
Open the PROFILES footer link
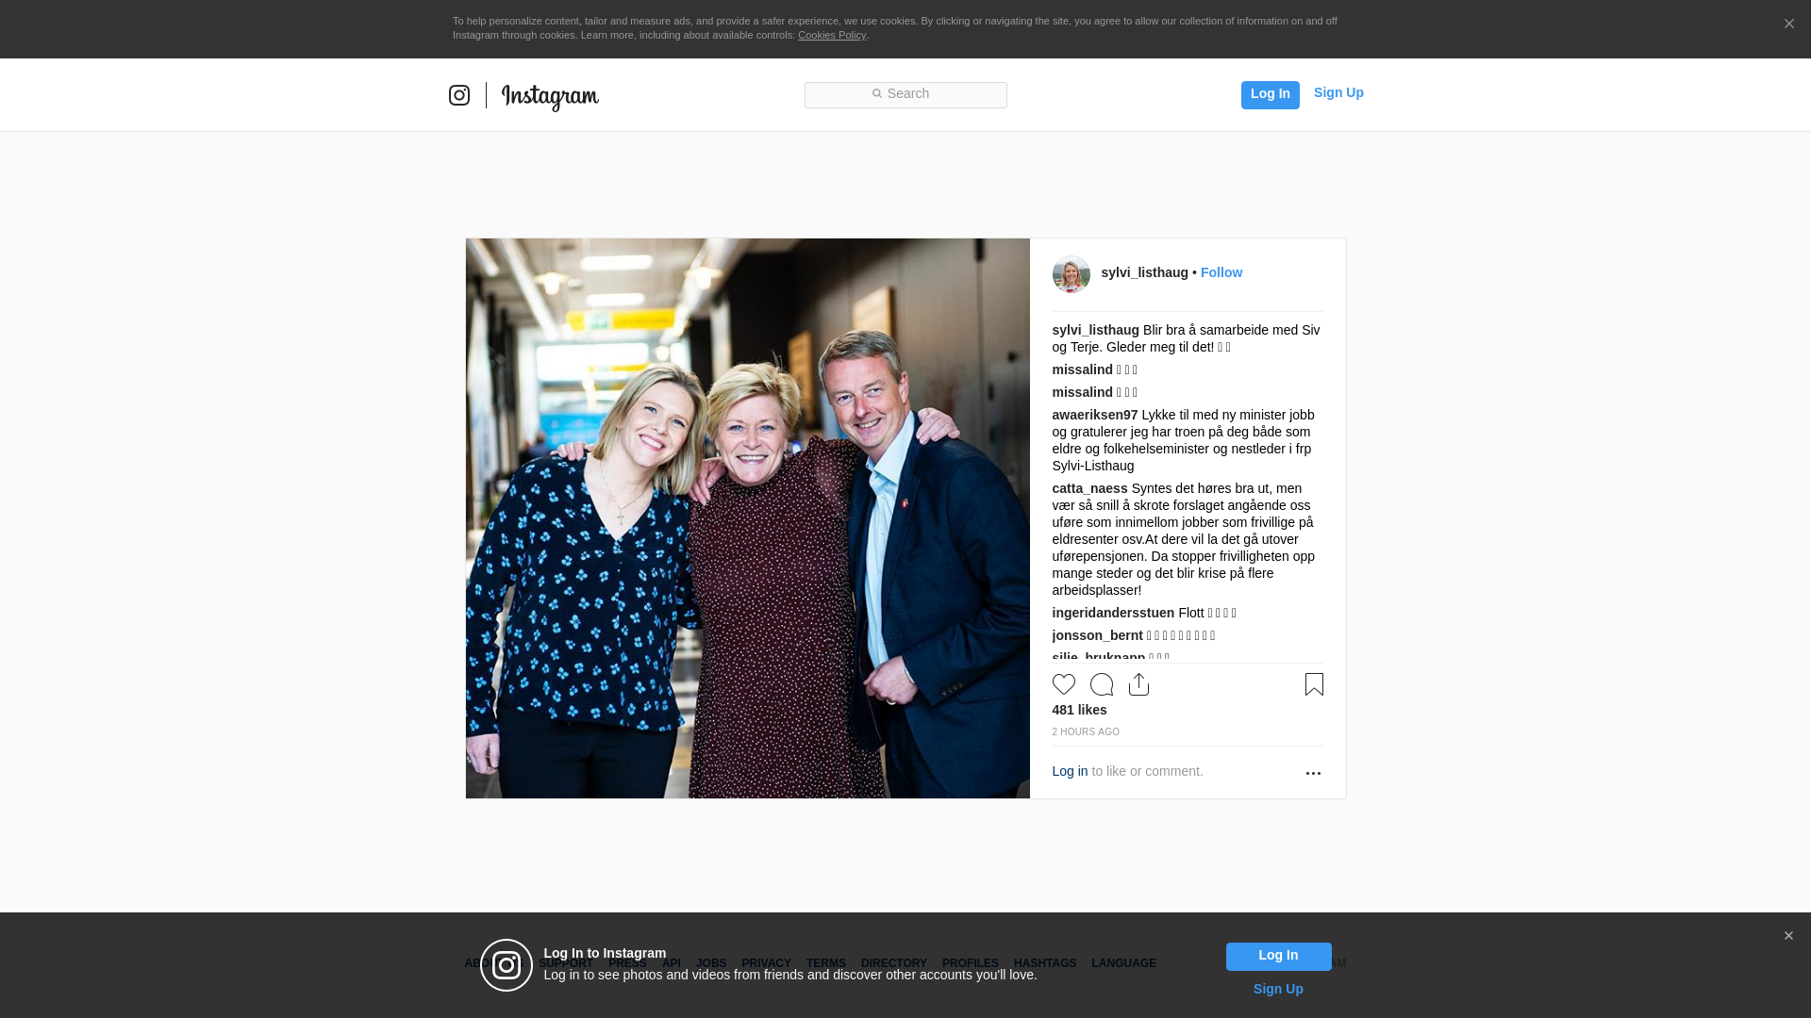coord(970,963)
